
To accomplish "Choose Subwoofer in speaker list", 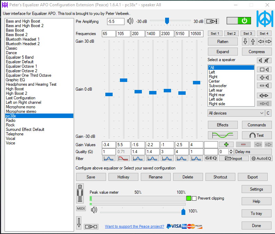I will 231,86.
